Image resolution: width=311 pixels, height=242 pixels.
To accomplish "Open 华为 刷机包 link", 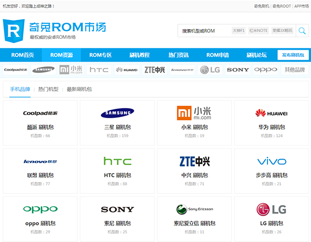I will pyautogui.click(x=272, y=127).
